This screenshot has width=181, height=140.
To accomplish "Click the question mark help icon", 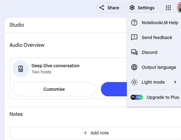I will coord(134,23).
